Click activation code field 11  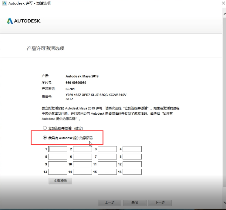tap(107, 164)
